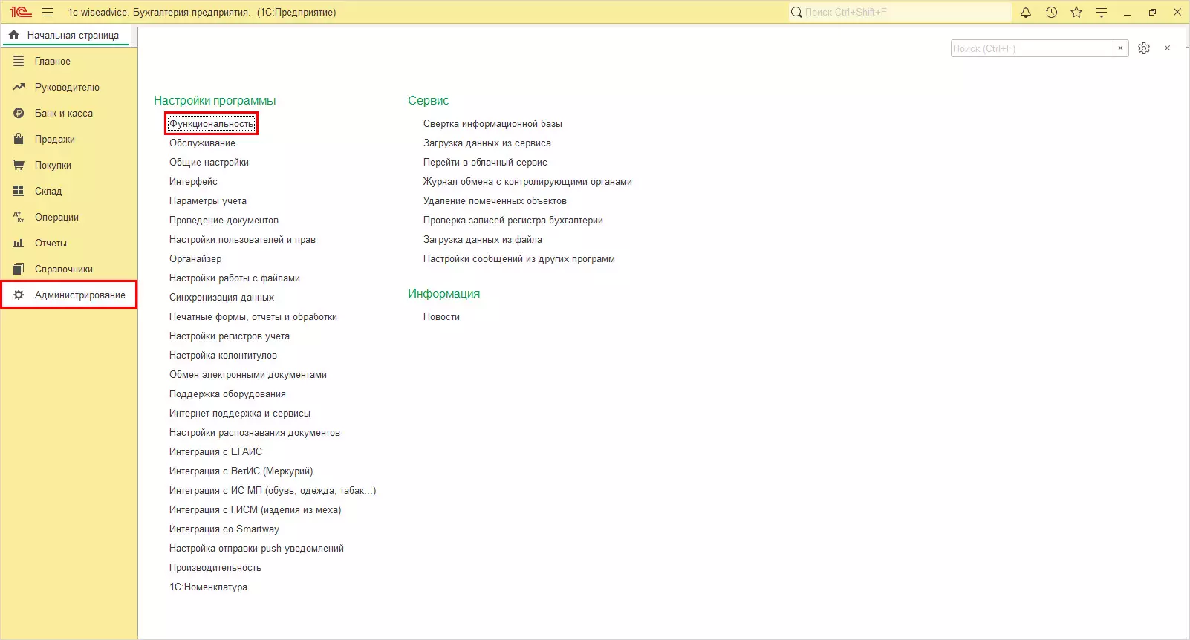The height and width of the screenshot is (640, 1190).
Task: Open the Новости link
Action: [x=441, y=316]
